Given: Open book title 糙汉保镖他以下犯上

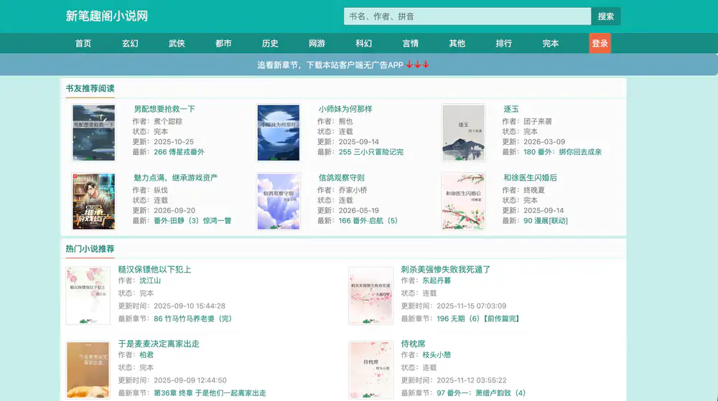Looking at the screenshot, I should tap(155, 269).
